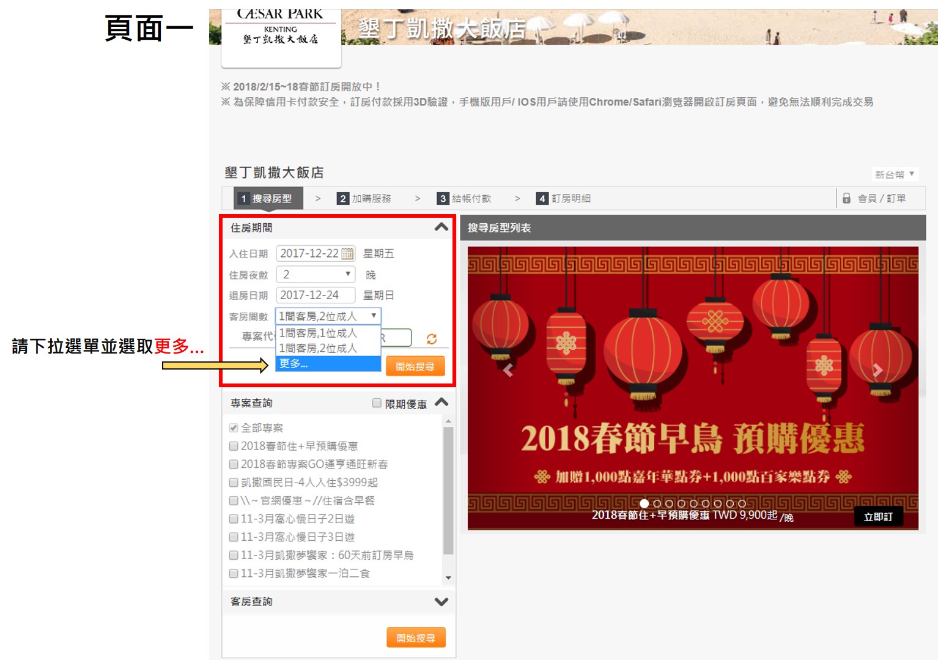This screenshot has width=938, height=660.
Task: Select 更多... in room count list
Action: tap(328, 364)
